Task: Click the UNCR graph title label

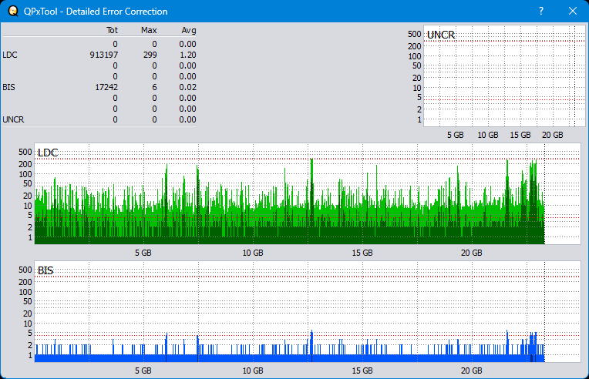Action: pos(441,35)
